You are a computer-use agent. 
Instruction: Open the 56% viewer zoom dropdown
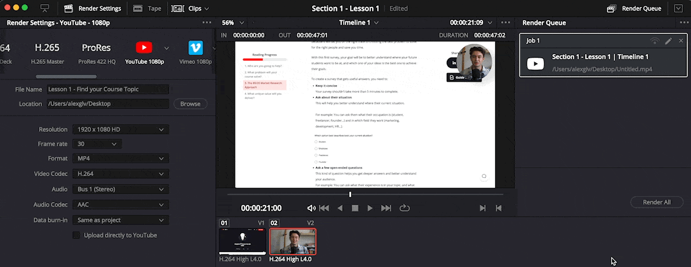[233, 22]
